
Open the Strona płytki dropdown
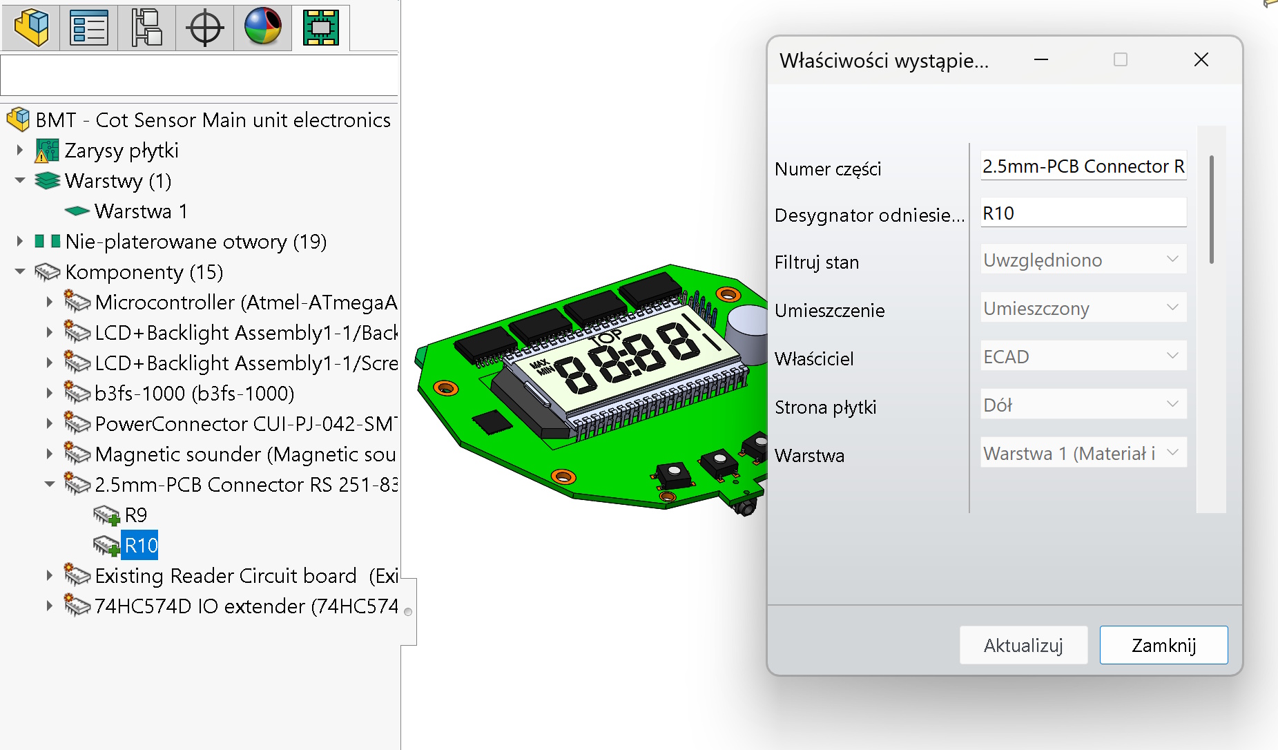pyautogui.click(x=1083, y=405)
